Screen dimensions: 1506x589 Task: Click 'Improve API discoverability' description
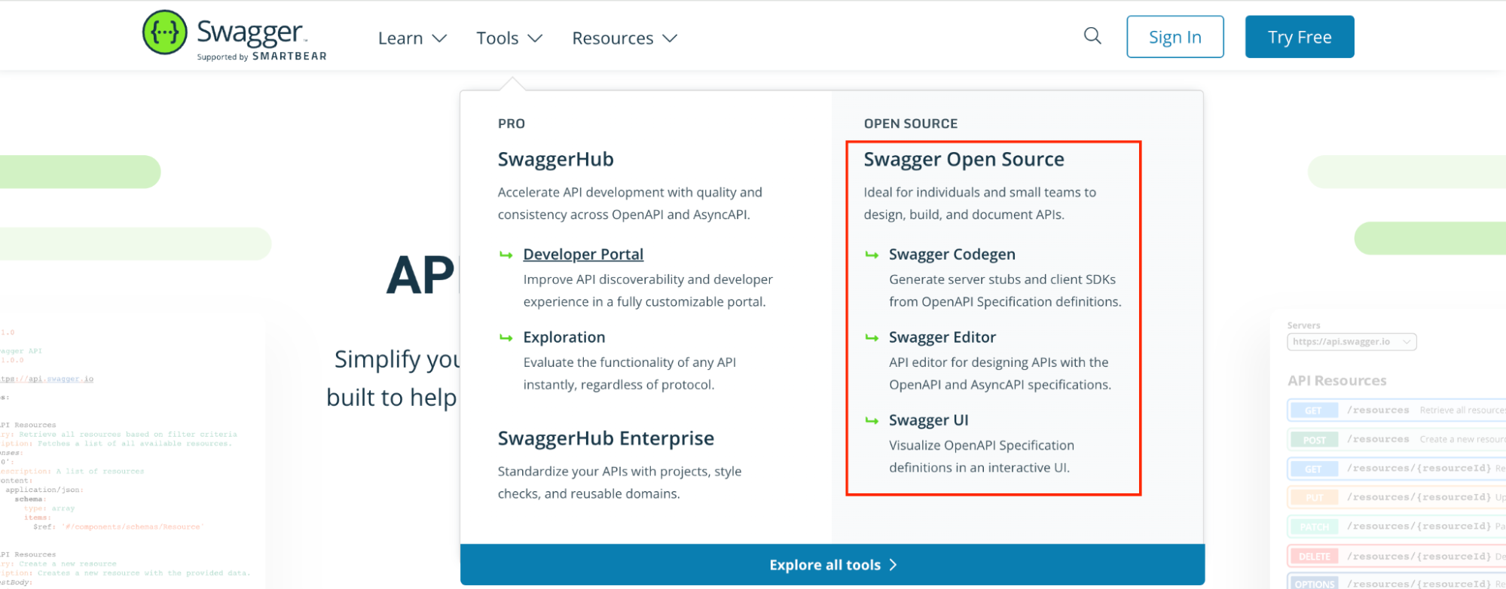pyautogui.click(x=648, y=291)
